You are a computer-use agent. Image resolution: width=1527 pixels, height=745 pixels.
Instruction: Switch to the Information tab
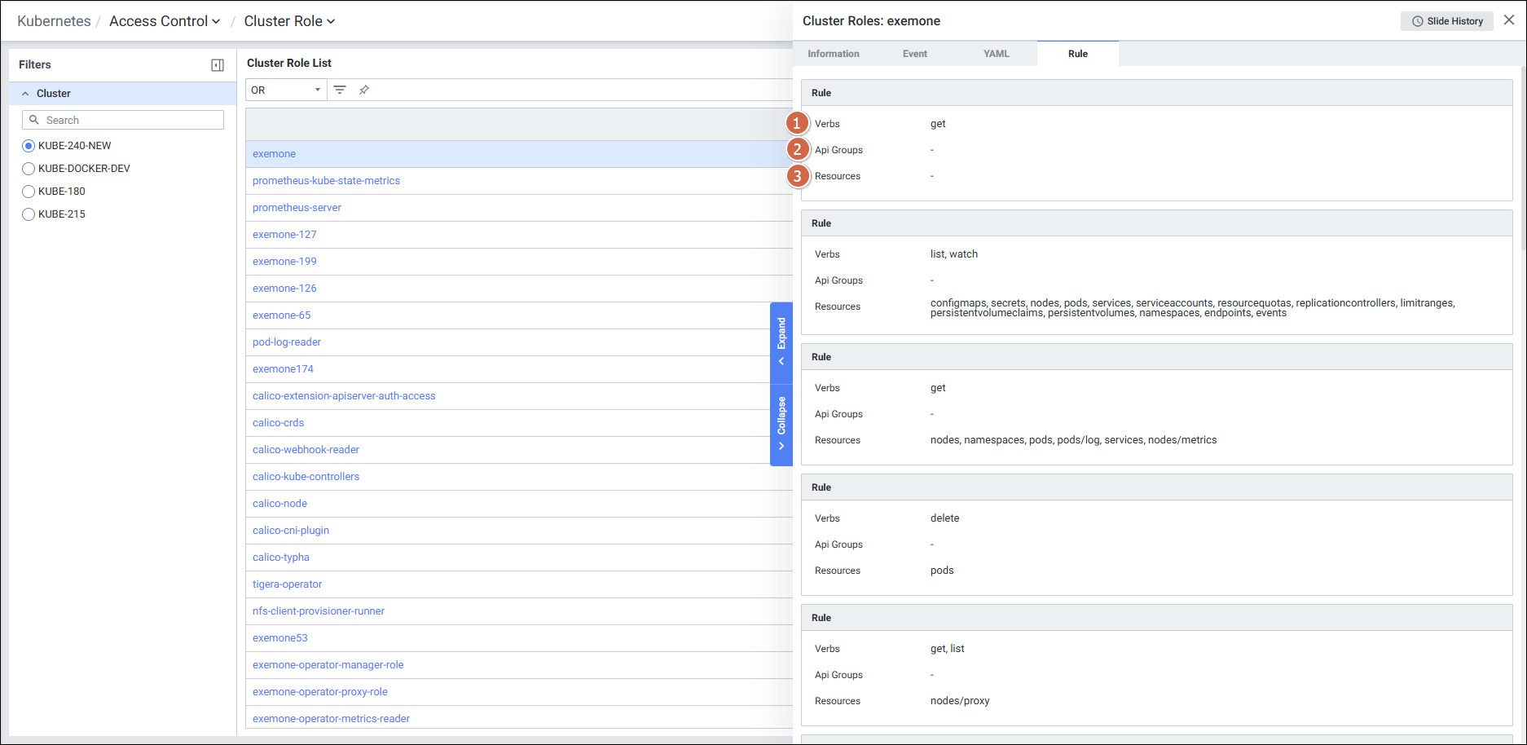(x=833, y=54)
